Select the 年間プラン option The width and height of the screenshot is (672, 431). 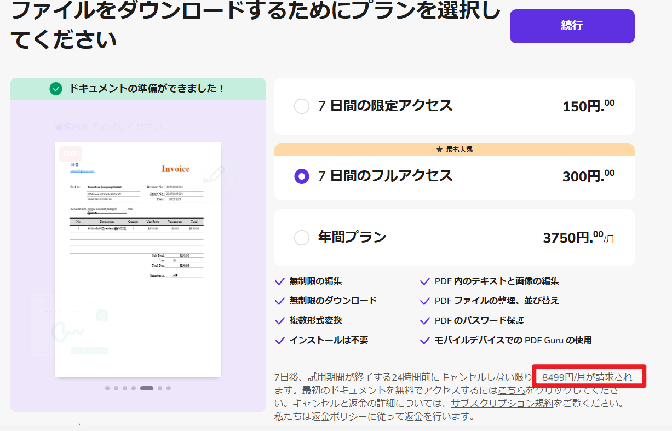301,237
